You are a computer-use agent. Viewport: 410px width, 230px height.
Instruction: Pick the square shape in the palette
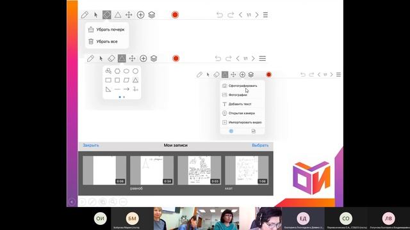tap(117, 80)
